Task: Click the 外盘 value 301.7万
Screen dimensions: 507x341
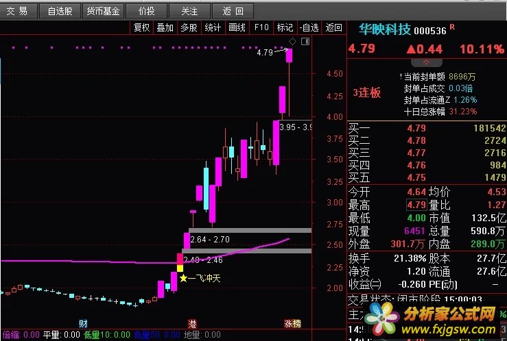Action: [408, 244]
